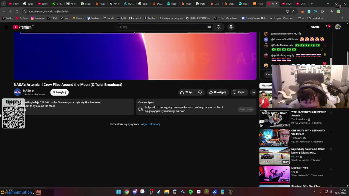Open File Explorer from the taskbar

point(167,192)
